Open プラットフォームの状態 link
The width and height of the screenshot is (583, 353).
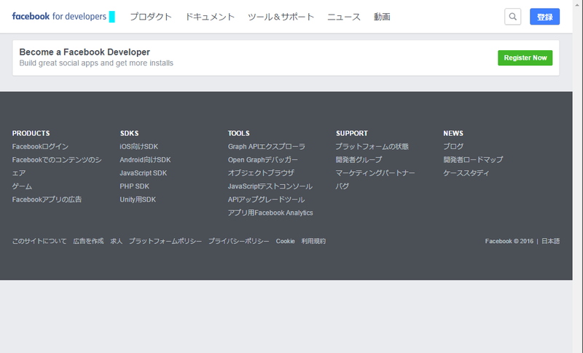tap(372, 146)
